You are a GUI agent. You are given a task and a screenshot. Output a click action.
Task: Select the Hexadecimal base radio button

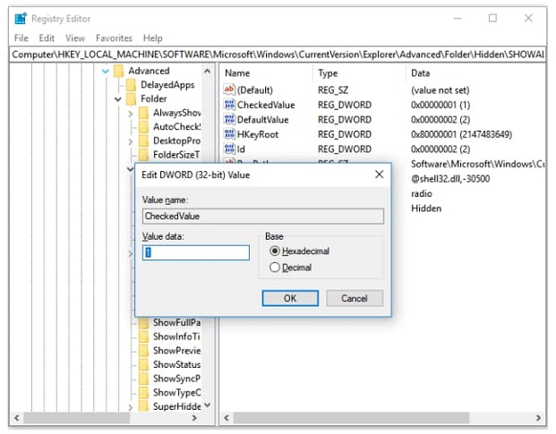click(x=275, y=251)
